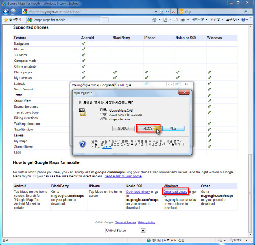
Task: Click the 'Supported phones' heading
Action: [x=31, y=27]
